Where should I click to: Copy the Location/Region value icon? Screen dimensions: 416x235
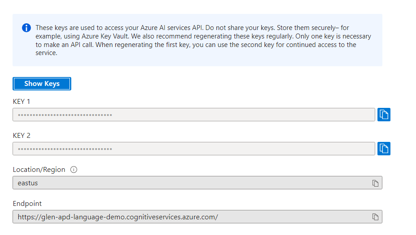click(375, 183)
